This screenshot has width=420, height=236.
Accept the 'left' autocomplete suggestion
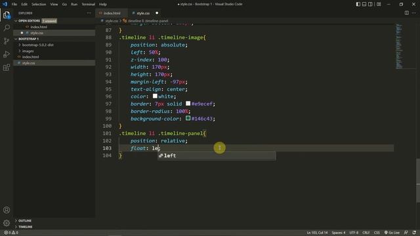[x=217, y=155]
